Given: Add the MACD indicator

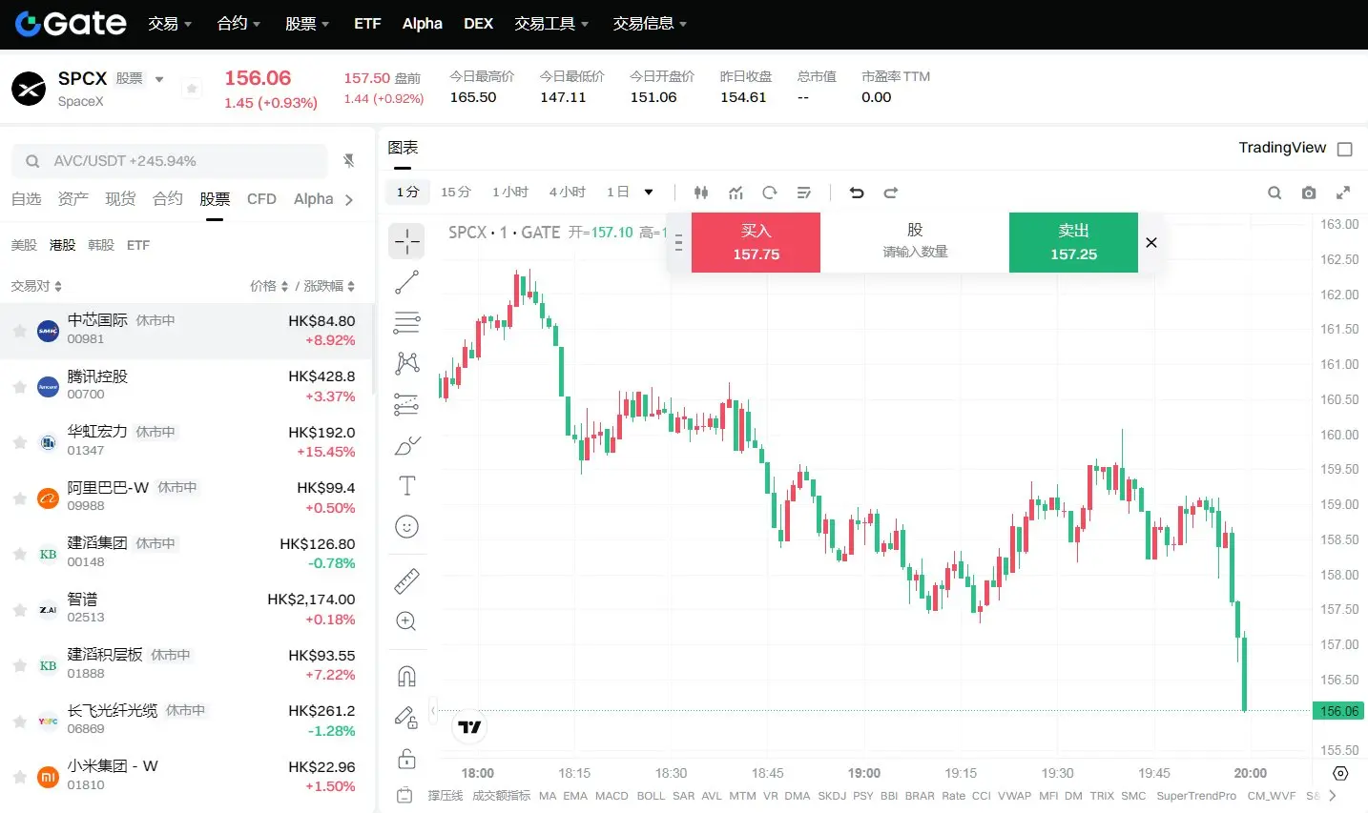Looking at the screenshot, I should point(611,796).
